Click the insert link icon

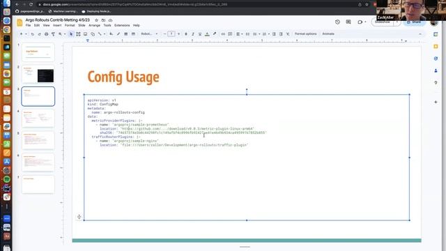click(x=223, y=34)
